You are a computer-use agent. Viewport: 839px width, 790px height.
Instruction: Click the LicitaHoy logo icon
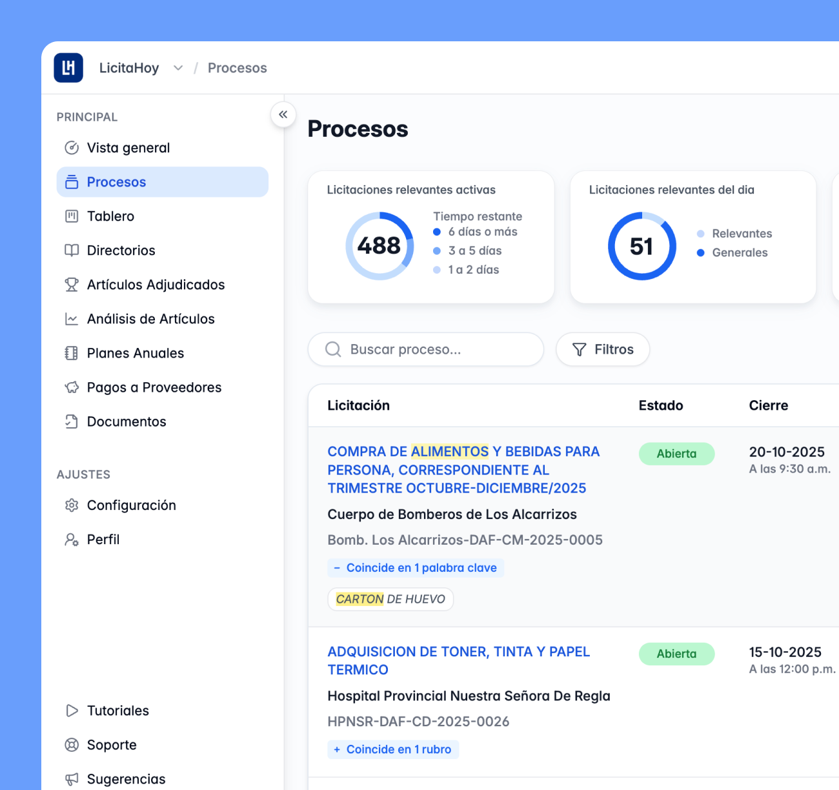(68, 68)
